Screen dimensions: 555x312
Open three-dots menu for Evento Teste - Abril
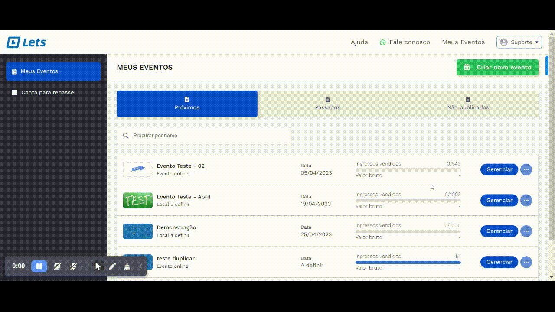coord(526,200)
